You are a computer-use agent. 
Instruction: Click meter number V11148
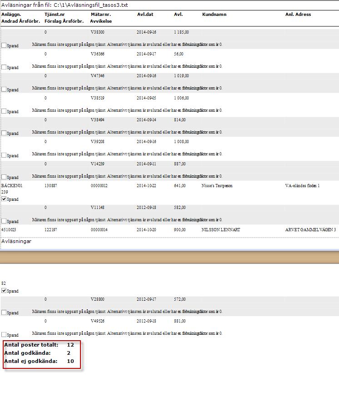click(x=97, y=208)
